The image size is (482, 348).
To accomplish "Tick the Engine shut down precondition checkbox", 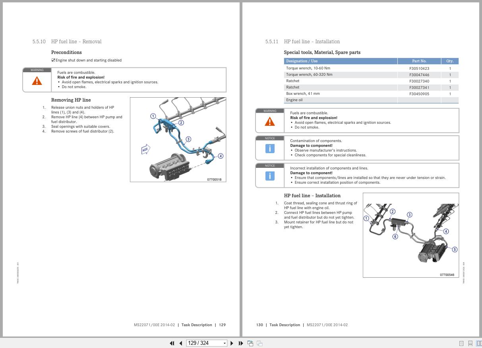I will pyautogui.click(x=53, y=60).
